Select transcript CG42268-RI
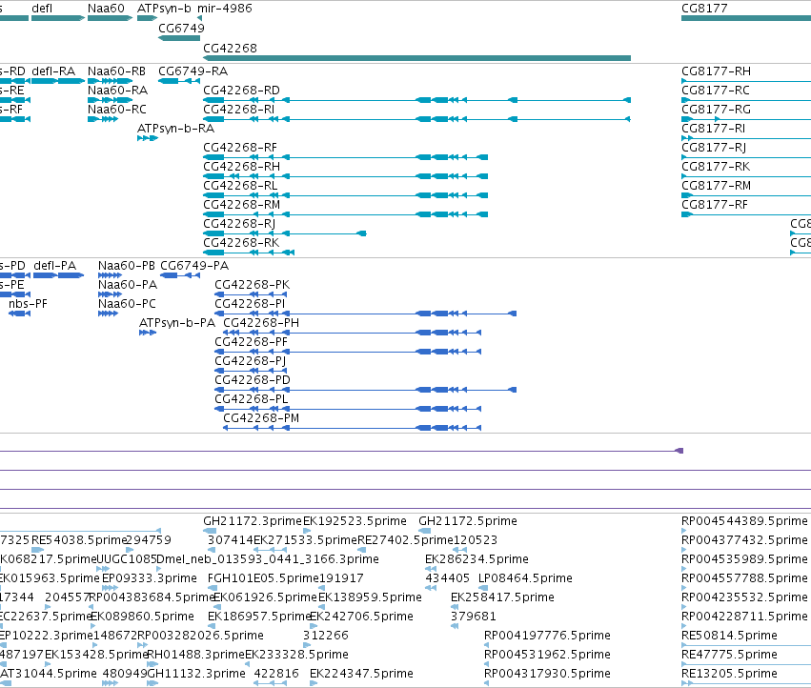This screenshot has width=811, height=688. click(416, 119)
